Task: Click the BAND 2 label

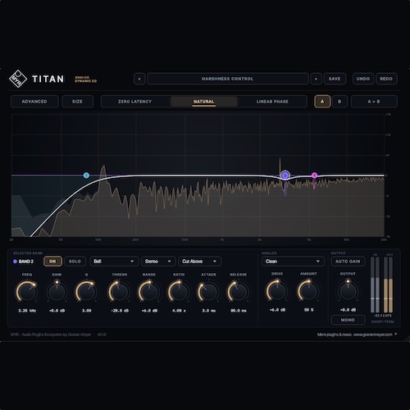Action: (x=26, y=262)
